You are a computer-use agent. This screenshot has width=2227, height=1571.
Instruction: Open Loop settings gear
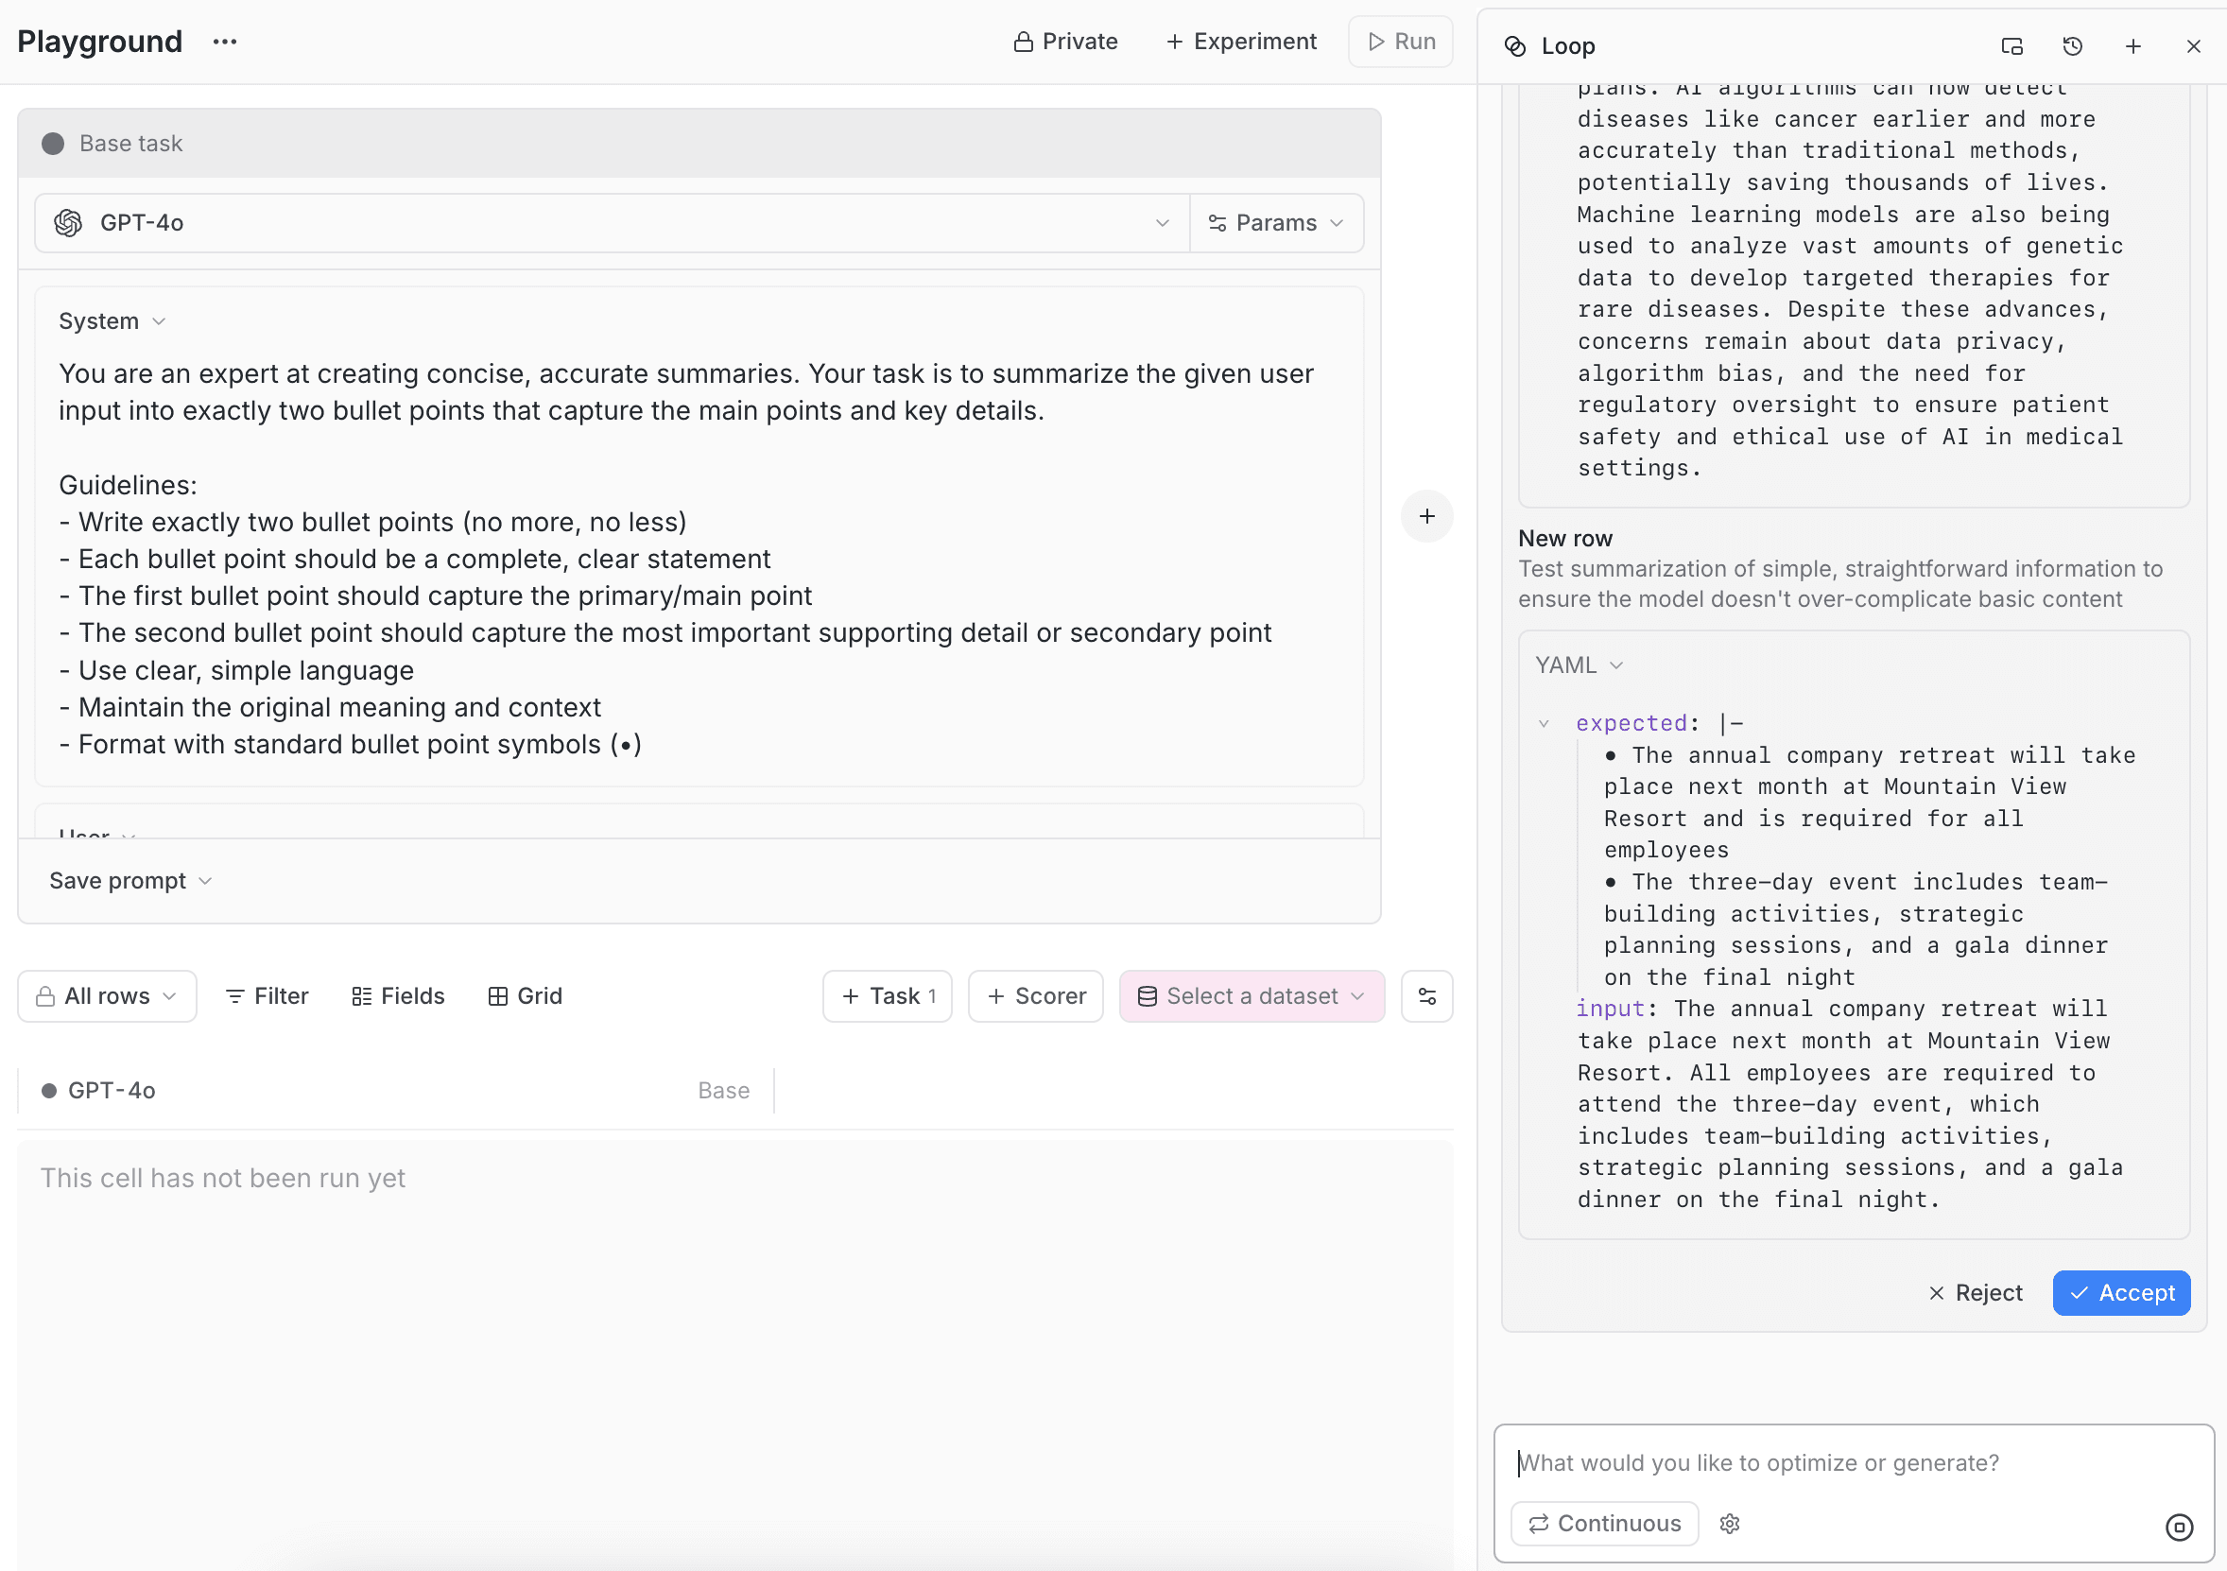pos(1731,1523)
